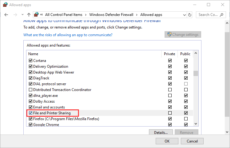Click the window vertical scrollbar thumb
The image size is (230, 148).
(227, 74)
